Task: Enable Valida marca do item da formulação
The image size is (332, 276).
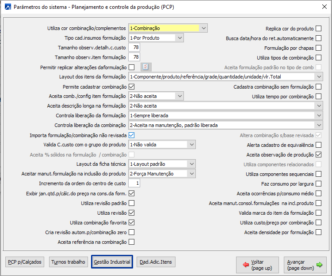Action: point(318,213)
